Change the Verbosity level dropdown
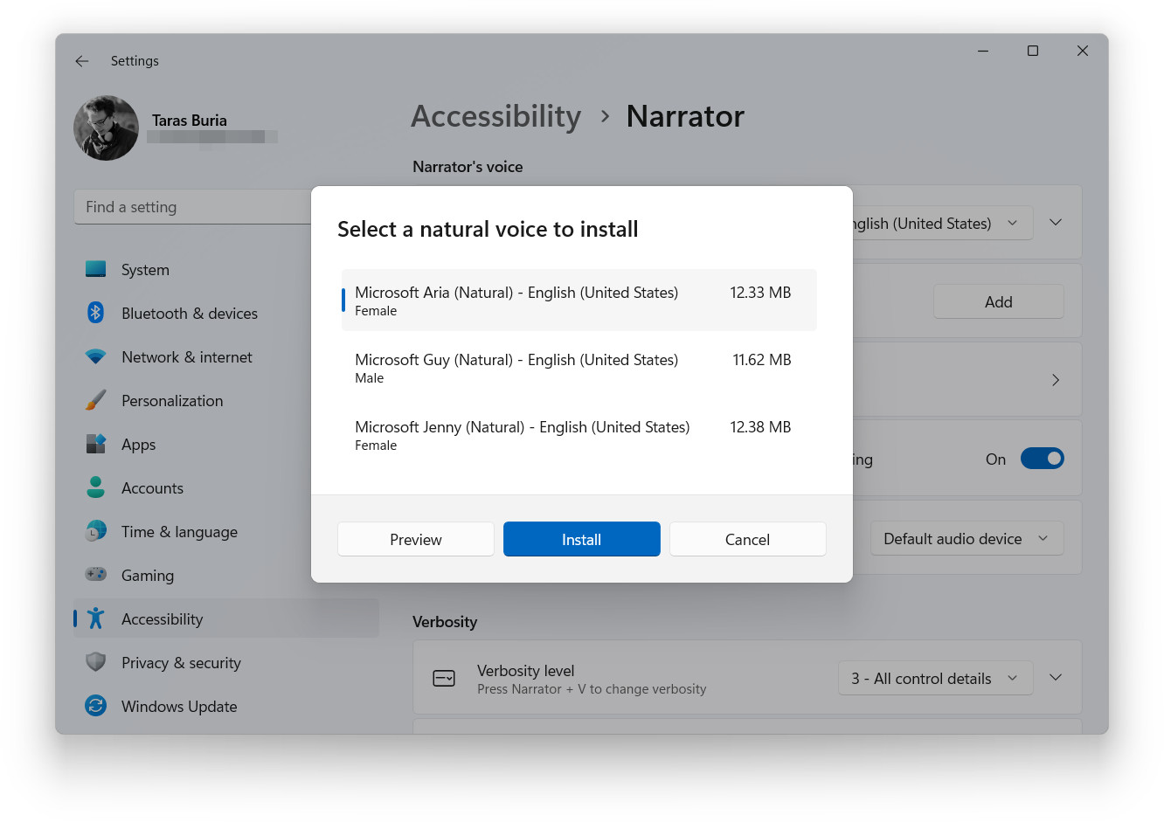Screen dimensions: 1164x822 934,677
